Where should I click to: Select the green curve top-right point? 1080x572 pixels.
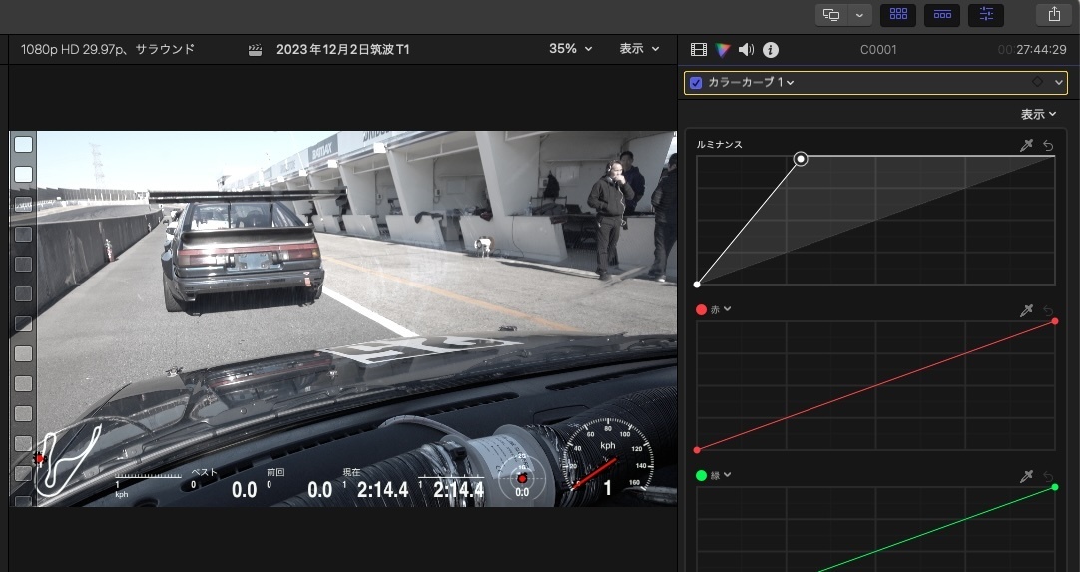pos(1055,487)
